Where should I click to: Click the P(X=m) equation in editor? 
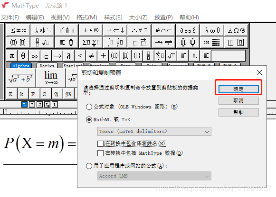[x=40, y=144]
